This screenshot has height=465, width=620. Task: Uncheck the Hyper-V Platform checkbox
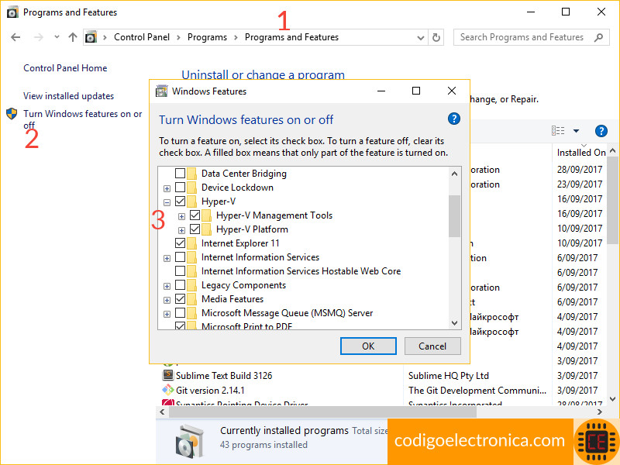pos(195,229)
